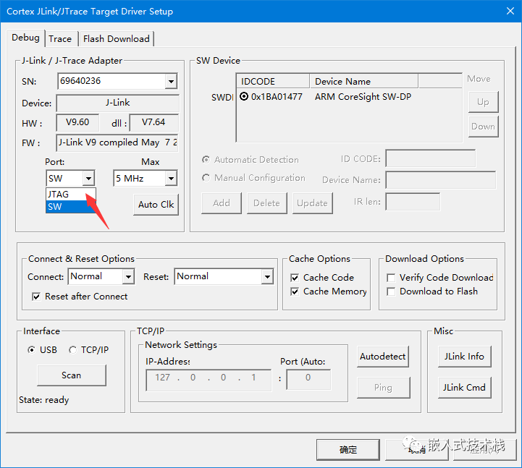Click the Delete device button
This screenshot has width=522, height=468.
(x=266, y=203)
